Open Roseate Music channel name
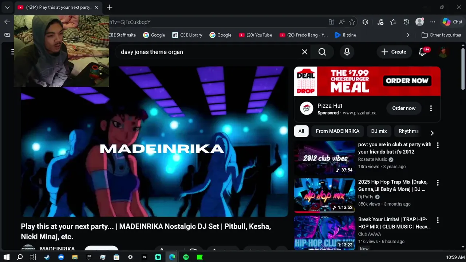Image resolution: width=466 pixels, height=262 pixels. [372, 159]
